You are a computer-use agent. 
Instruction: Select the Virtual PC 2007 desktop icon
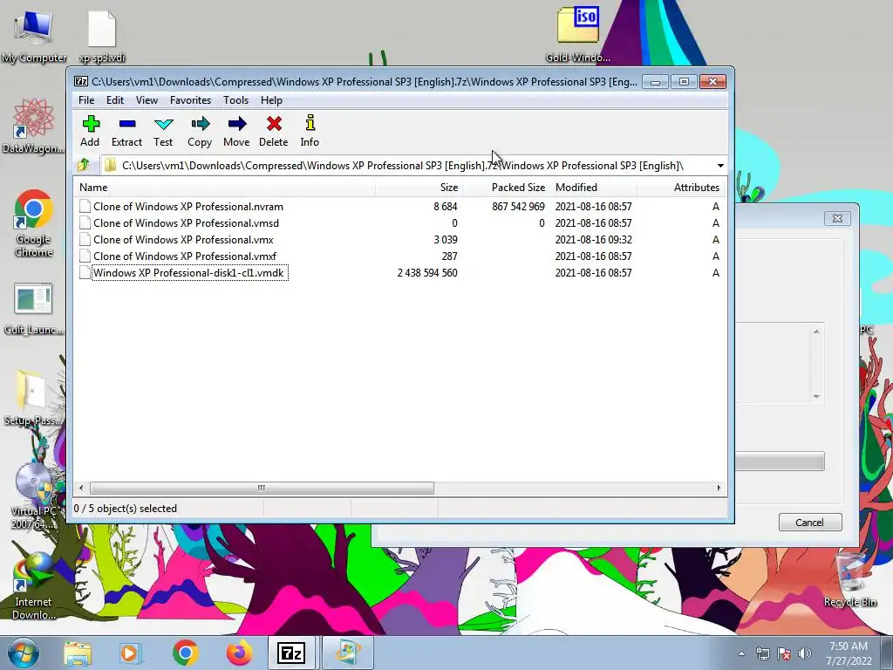(x=34, y=496)
